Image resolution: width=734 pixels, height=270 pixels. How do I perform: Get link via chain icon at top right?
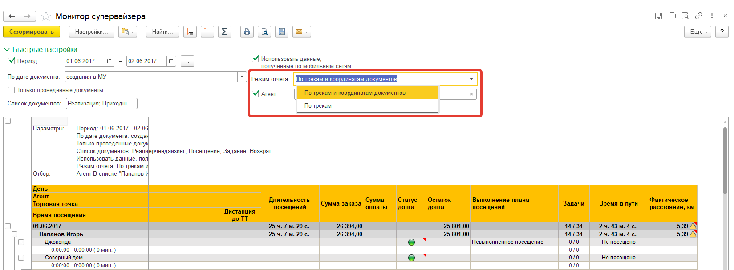(698, 16)
